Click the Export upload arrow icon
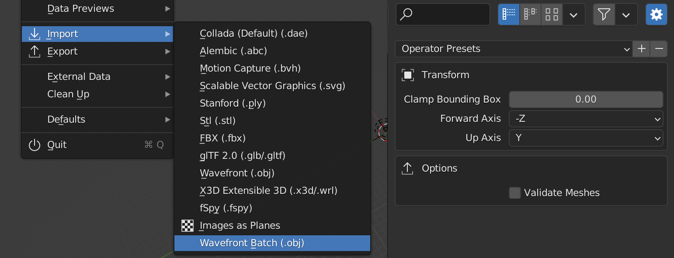The image size is (674, 258). 35,52
